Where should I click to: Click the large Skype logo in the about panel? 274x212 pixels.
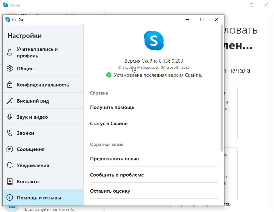click(x=154, y=41)
